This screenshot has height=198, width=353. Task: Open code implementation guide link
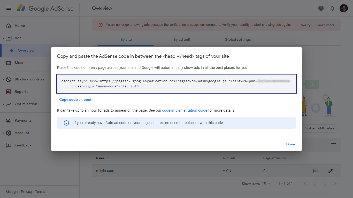click(x=185, y=110)
